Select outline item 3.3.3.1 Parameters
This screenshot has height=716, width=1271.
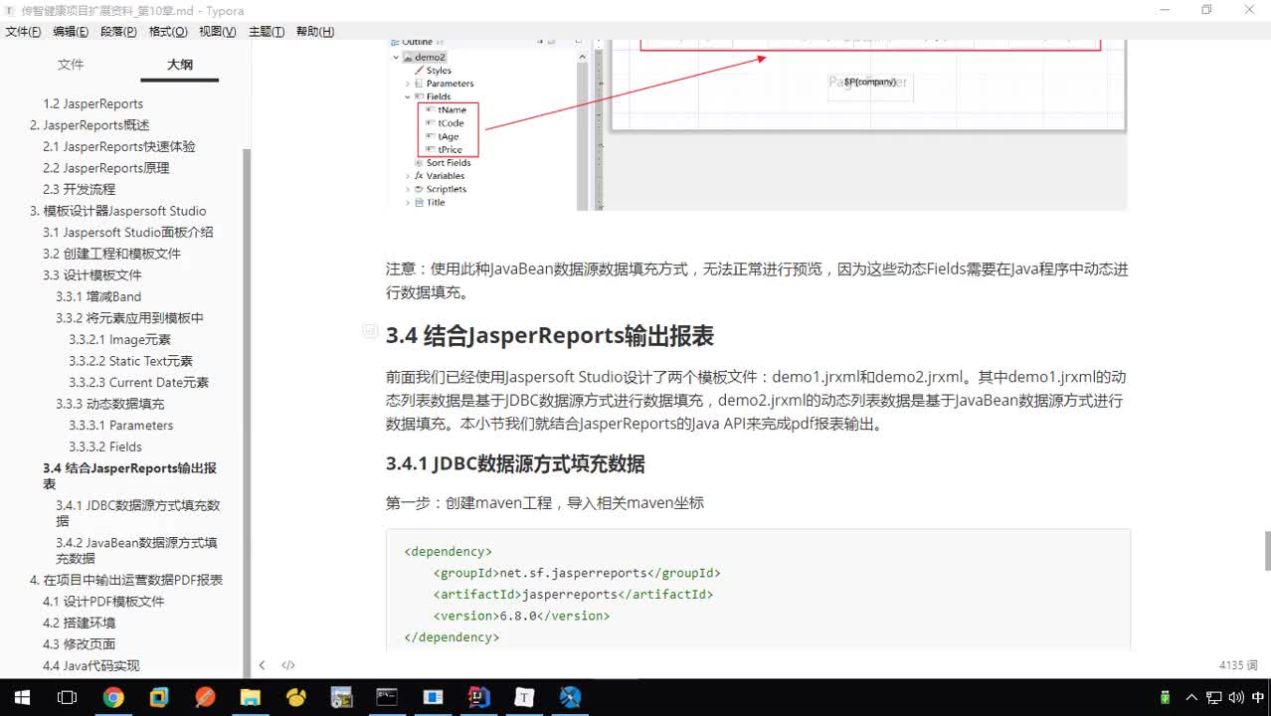pos(120,425)
